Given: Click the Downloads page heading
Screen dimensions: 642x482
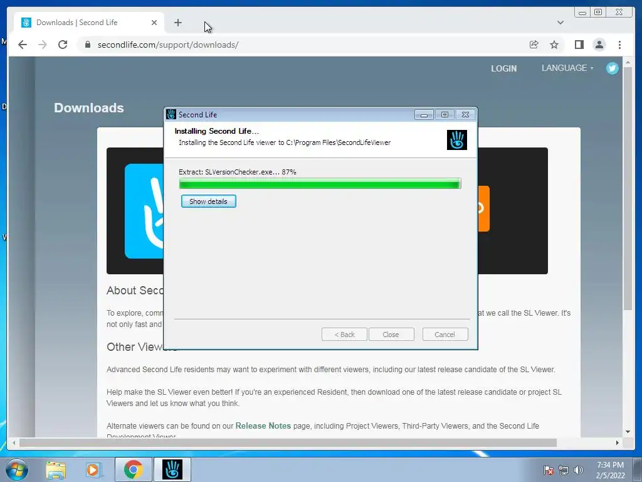Looking at the screenshot, I should [89, 108].
